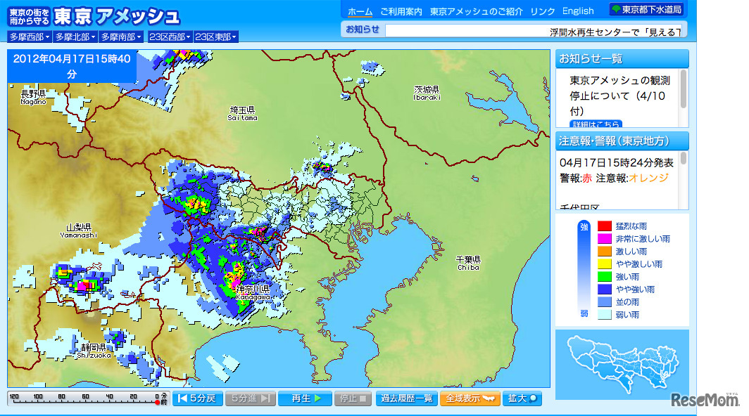
Task: Click the orange 激しい雨 legend swatch
Action: [604, 252]
